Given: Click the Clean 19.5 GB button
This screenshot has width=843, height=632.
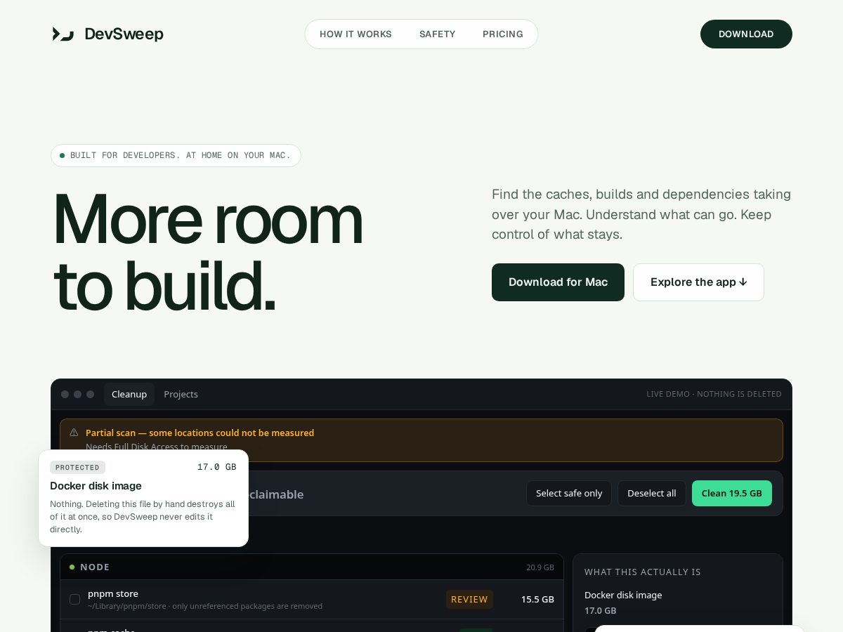Looking at the screenshot, I should point(732,493).
